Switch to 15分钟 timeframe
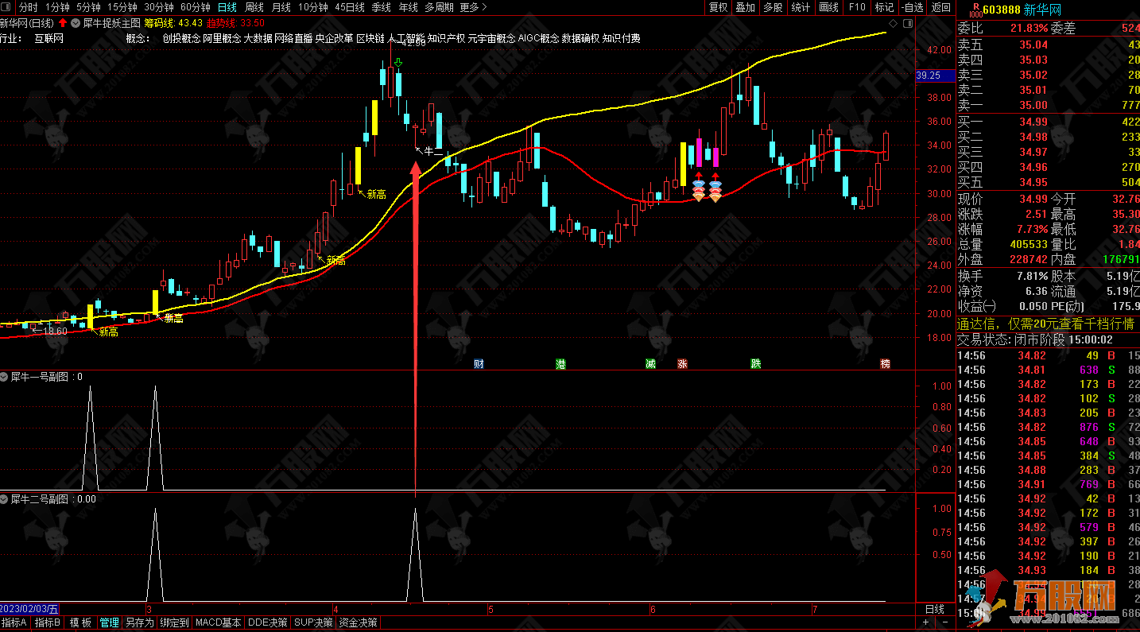Screen dimensions: 1140x632 [122, 7]
